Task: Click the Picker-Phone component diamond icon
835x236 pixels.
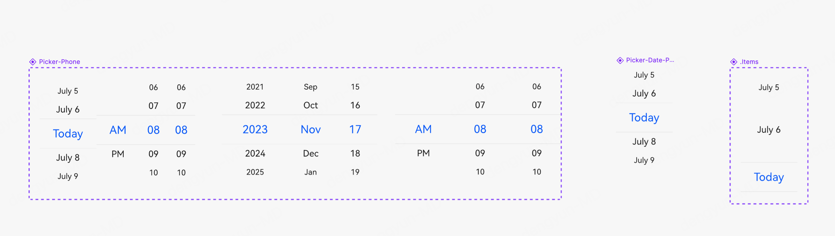Action: [x=33, y=62]
